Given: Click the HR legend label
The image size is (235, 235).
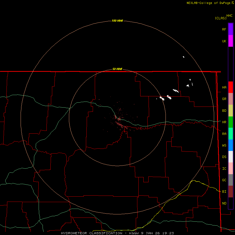Looking at the screenshot, I should pyautogui.click(x=224, y=122).
